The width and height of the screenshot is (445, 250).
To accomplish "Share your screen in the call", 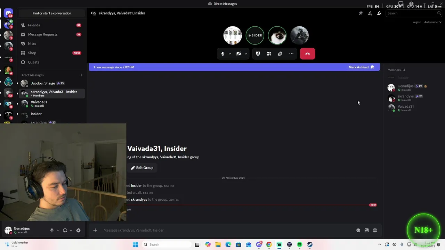I will tap(258, 54).
